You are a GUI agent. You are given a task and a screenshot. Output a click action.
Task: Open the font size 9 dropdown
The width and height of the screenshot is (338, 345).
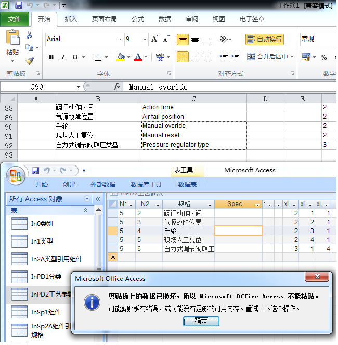pyautogui.click(x=145, y=40)
